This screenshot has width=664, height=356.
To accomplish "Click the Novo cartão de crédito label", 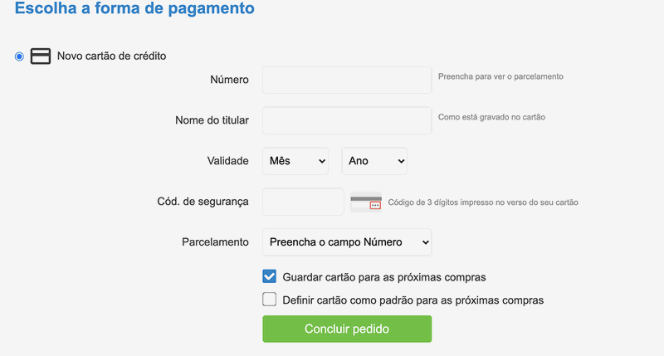I will click(x=112, y=56).
